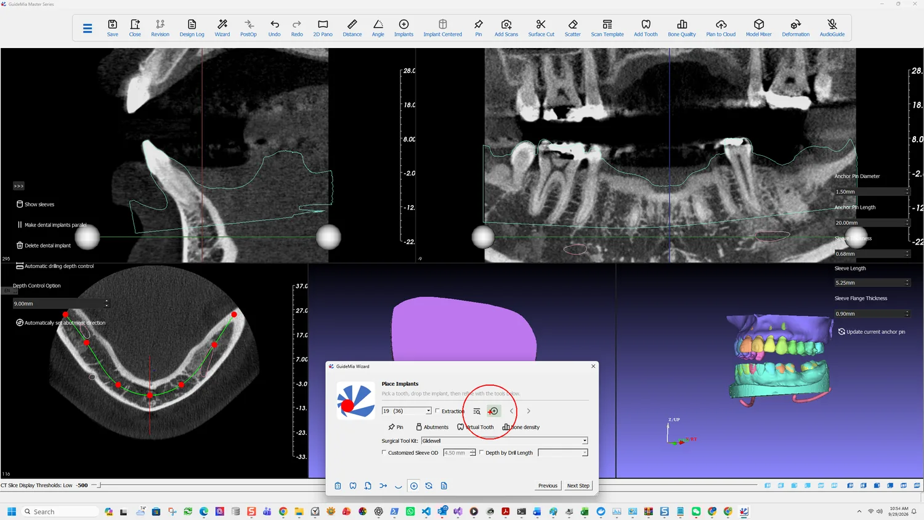
Task: Click Update current anchor pin
Action: [872, 331]
